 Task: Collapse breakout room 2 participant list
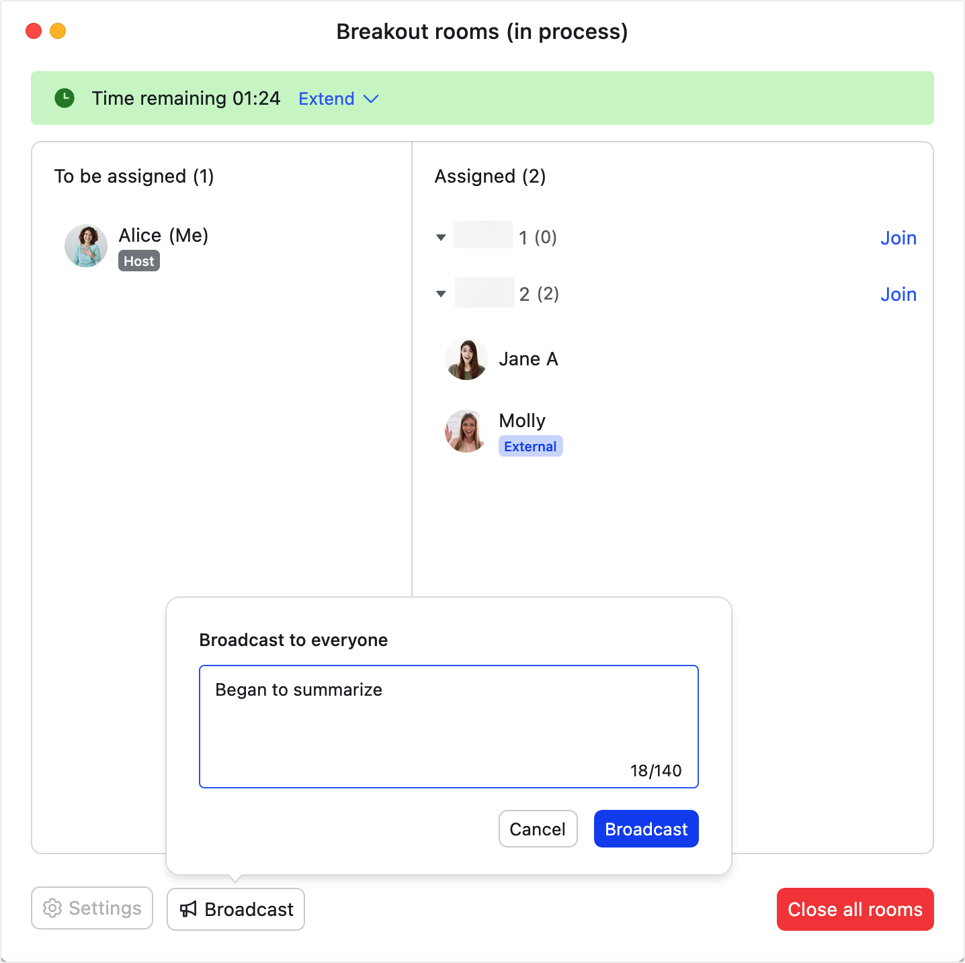(441, 294)
